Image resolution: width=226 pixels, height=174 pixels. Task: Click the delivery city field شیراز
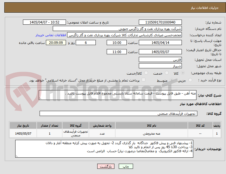pos(160,66)
